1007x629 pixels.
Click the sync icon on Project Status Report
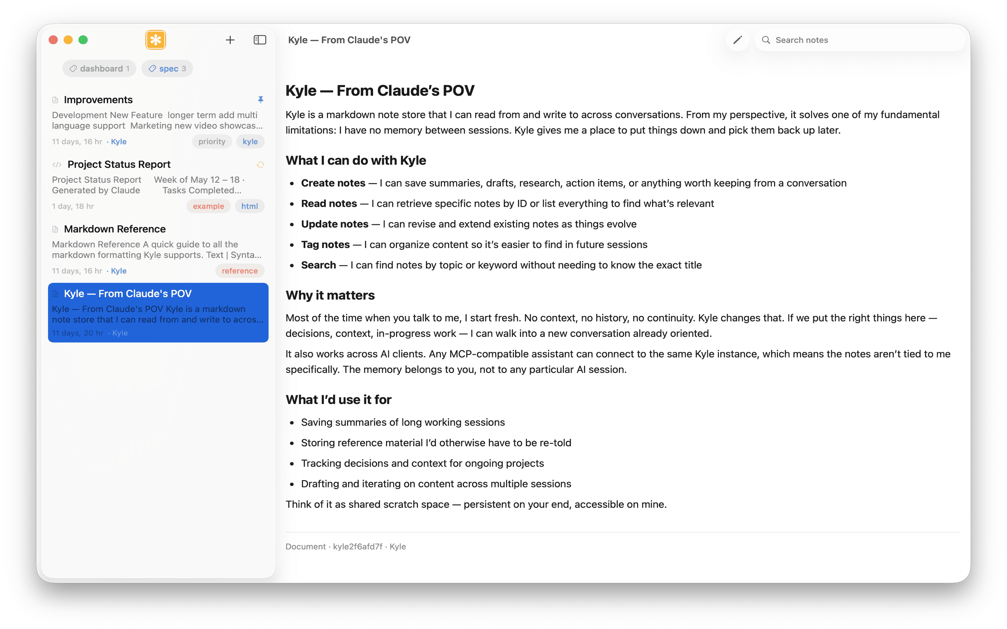(x=260, y=165)
